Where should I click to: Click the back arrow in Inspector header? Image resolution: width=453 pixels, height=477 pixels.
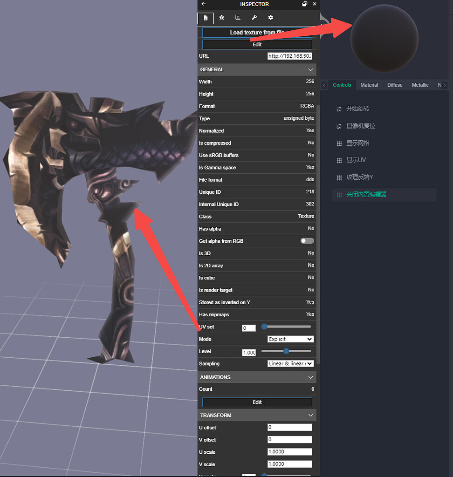[203, 4]
